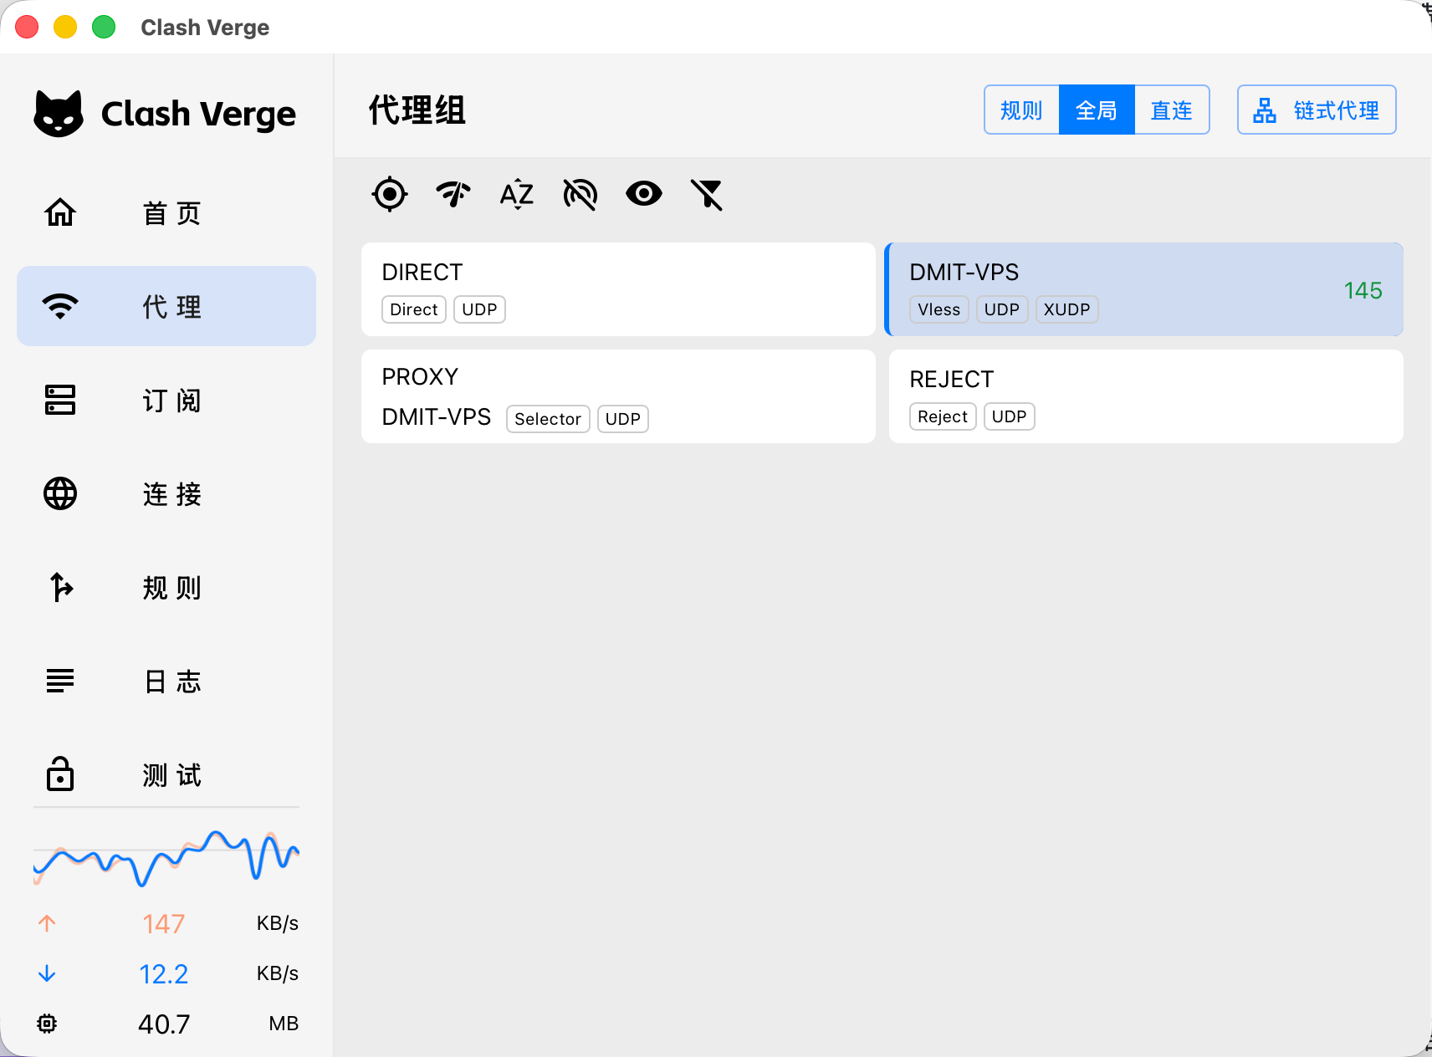1432x1057 pixels.
Task: Click the Direct tag
Action: [414, 309]
